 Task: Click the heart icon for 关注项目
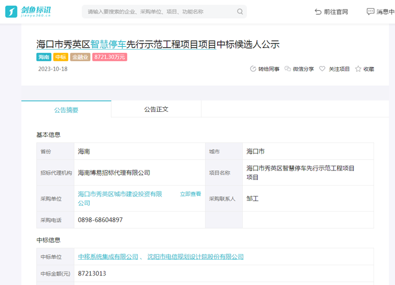coord(322,69)
